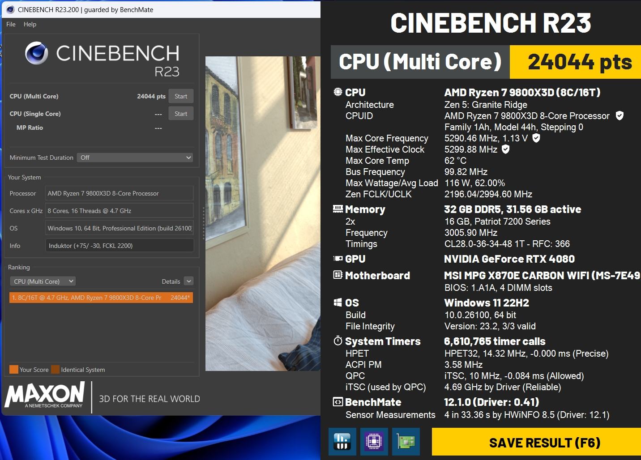Click the AMD Ryzen 7 9800X3D (8C/16T) heading
The width and height of the screenshot is (641, 460).
522,93
